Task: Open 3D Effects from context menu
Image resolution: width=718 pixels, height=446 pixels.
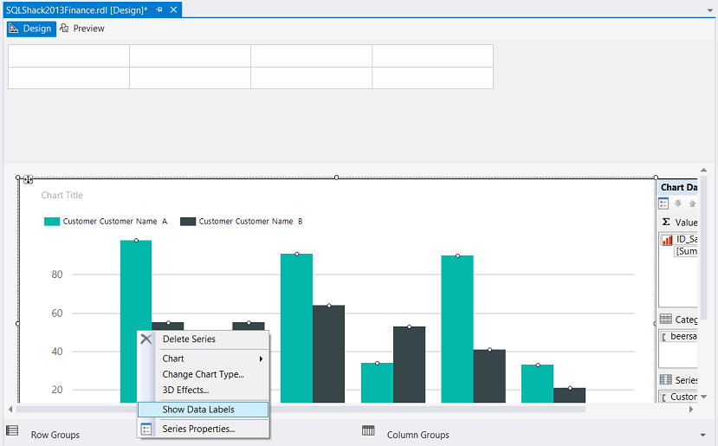Action: point(185,390)
